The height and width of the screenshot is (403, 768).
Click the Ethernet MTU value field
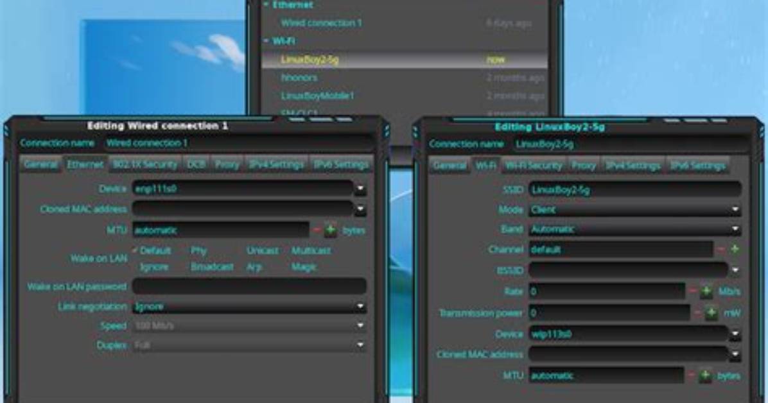click(220, 230)
